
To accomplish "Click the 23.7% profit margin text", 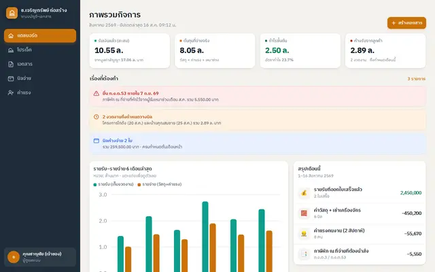I will point(287,60).
